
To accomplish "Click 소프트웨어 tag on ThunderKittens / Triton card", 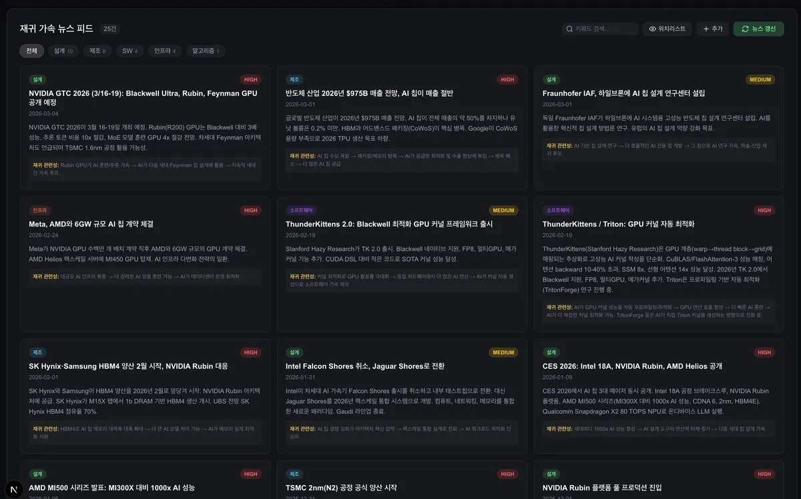I will tap(558, 210).
